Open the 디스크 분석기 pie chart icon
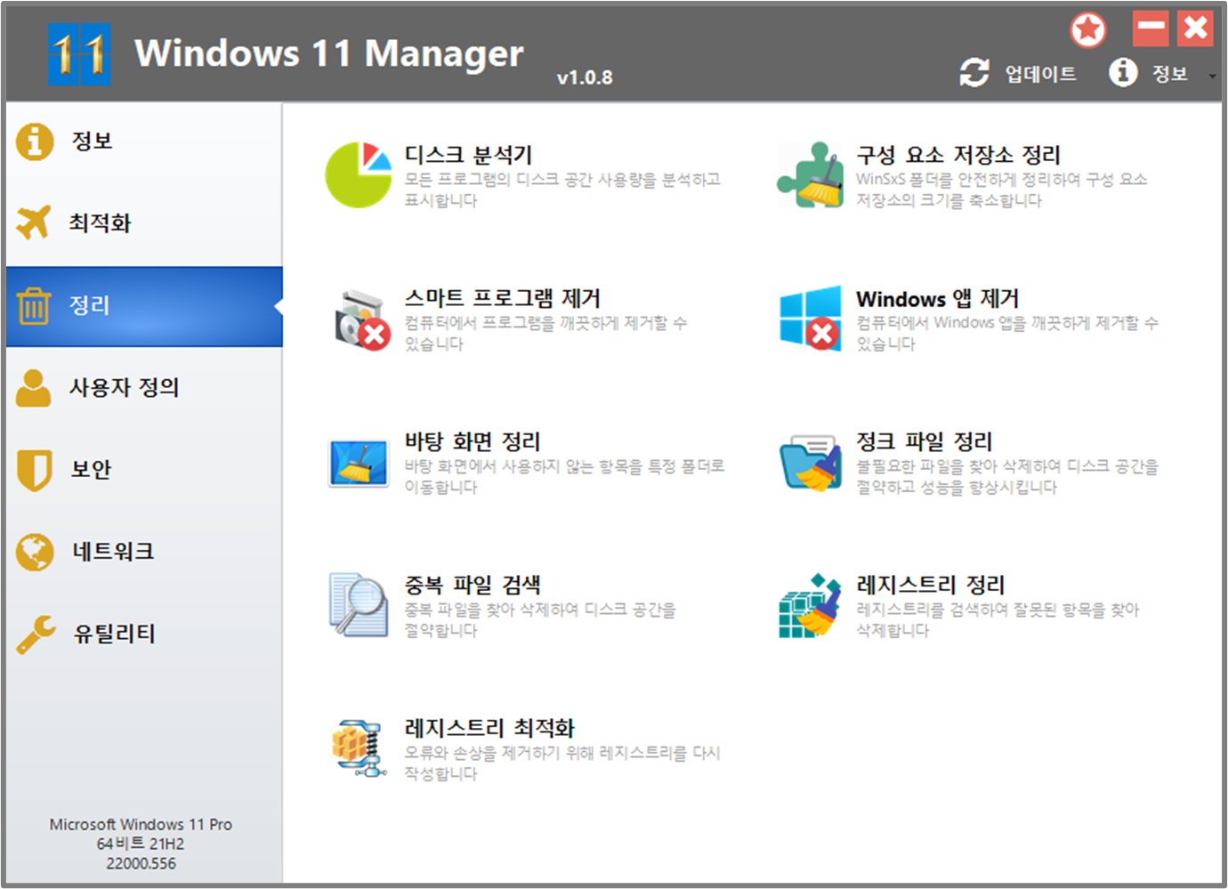The image size is (1228, 889). tap(359, 174)
